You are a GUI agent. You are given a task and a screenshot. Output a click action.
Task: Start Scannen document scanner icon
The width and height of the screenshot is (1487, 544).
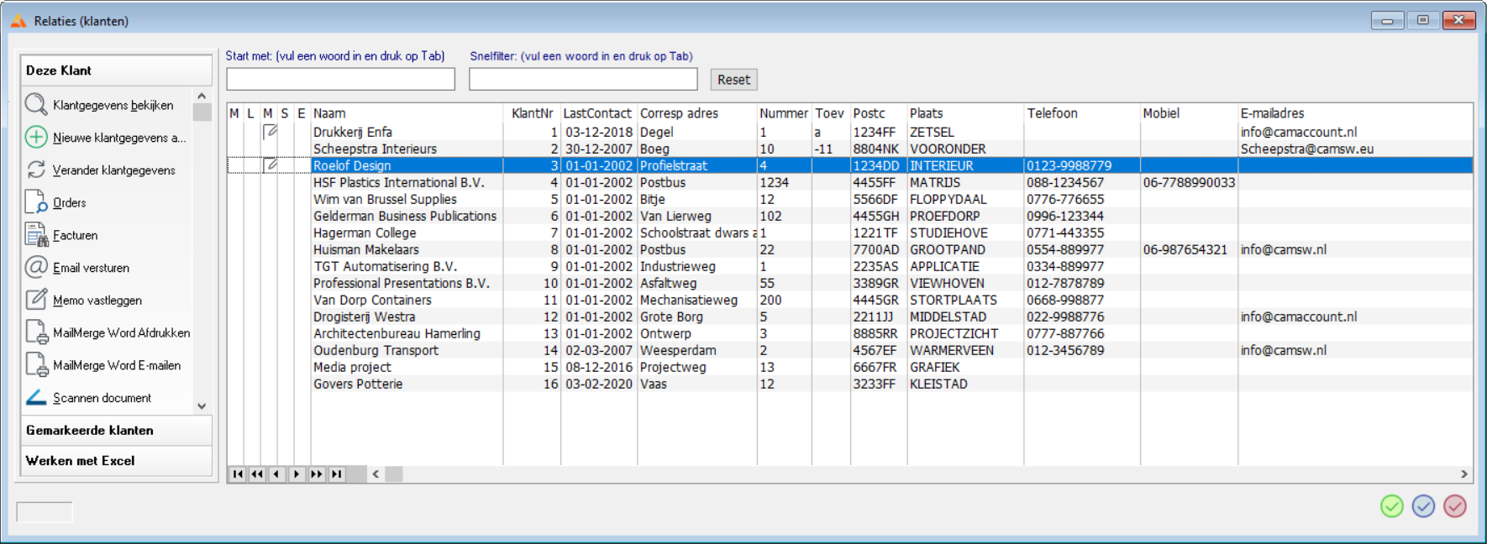point(36,398)
